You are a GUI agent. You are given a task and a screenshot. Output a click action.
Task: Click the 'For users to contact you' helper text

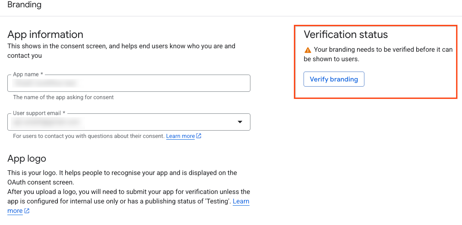pyautogui.click(x=89, y=136)
